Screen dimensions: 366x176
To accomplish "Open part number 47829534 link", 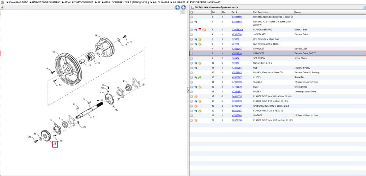I will click(237, 54).
